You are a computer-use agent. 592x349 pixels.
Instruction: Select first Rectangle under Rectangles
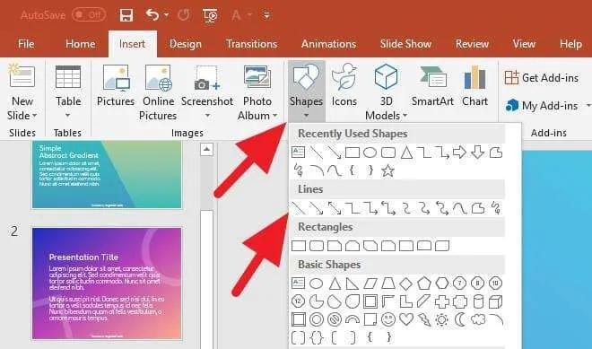pos(299,246)
